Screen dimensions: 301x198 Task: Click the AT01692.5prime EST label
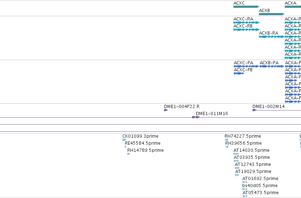260,179
